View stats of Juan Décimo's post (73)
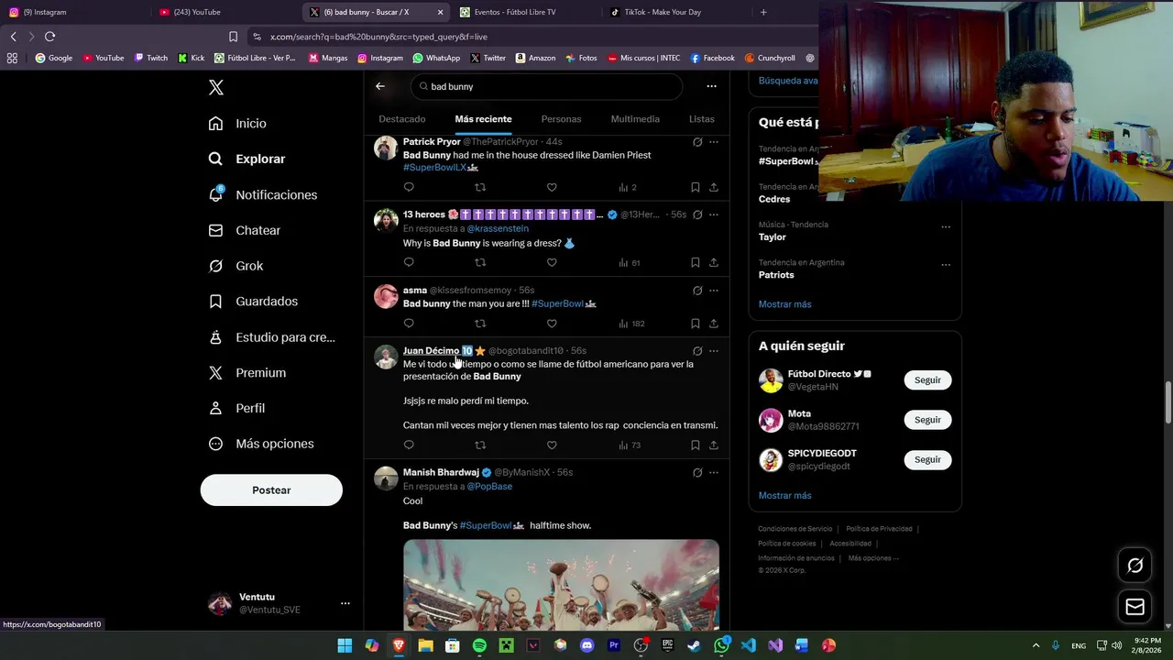The image size is (1173, 660). [x=630, y=445]
